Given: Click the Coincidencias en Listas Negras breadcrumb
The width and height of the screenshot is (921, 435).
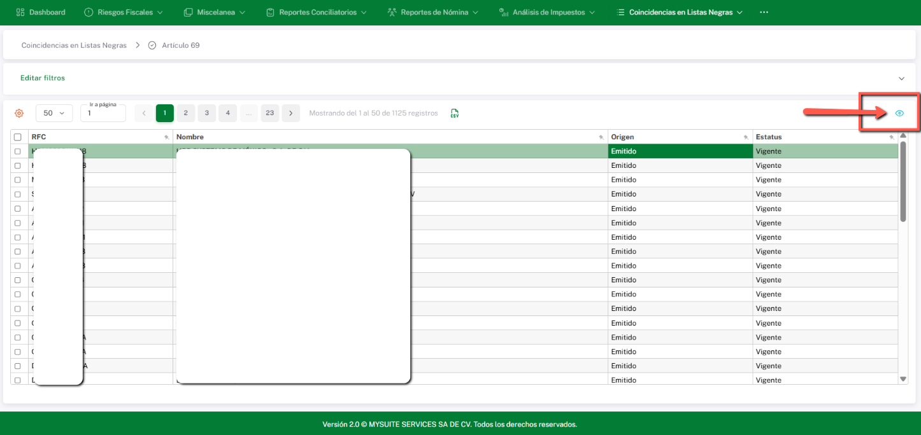Looking at the screenshot, I should (x=74, y=45).
